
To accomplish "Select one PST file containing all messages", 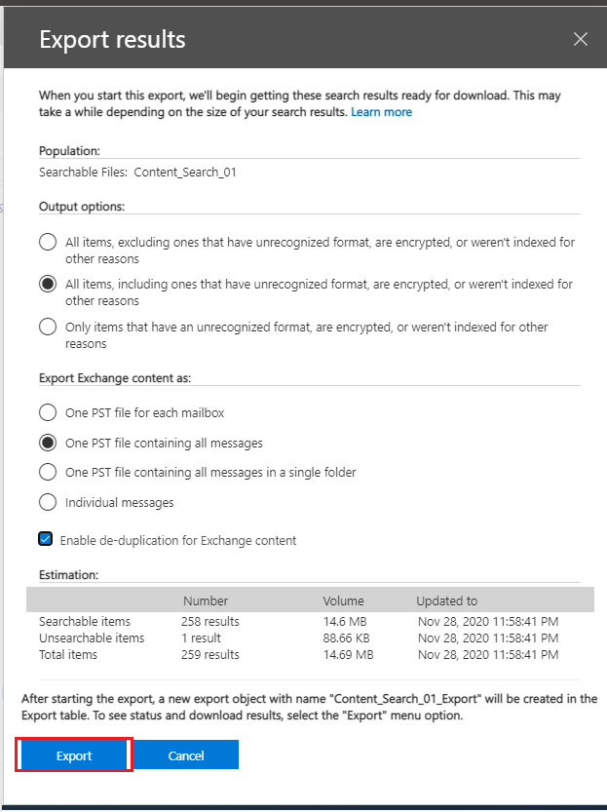I will 48,443.
